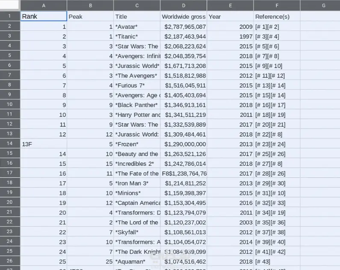Select cell with $1,671,713,208
The height and width of the screenshot is (270, 340).
point(183,66)
